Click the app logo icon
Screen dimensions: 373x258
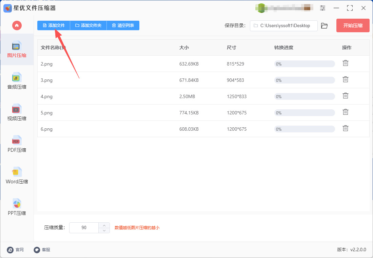pos(7,8)
